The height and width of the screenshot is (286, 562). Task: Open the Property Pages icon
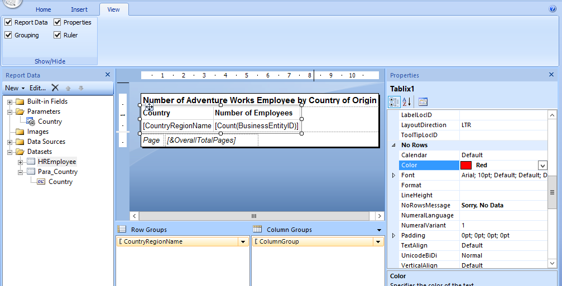point(423,101)
